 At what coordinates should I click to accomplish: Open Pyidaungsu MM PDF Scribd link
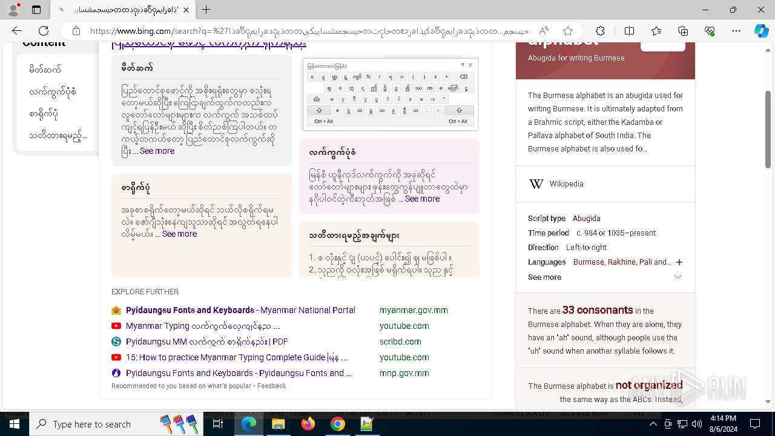[207, 342]
